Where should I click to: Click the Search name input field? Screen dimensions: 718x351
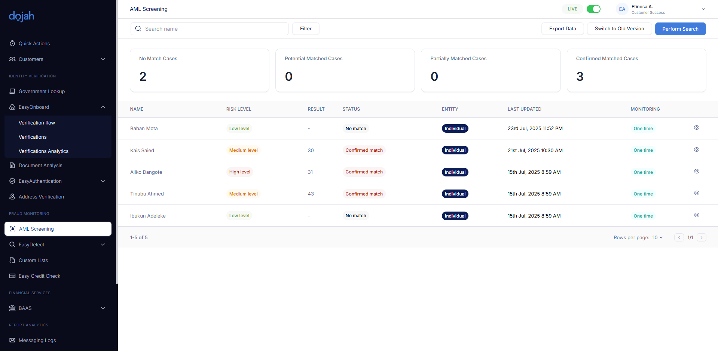[x=213, y=29]
